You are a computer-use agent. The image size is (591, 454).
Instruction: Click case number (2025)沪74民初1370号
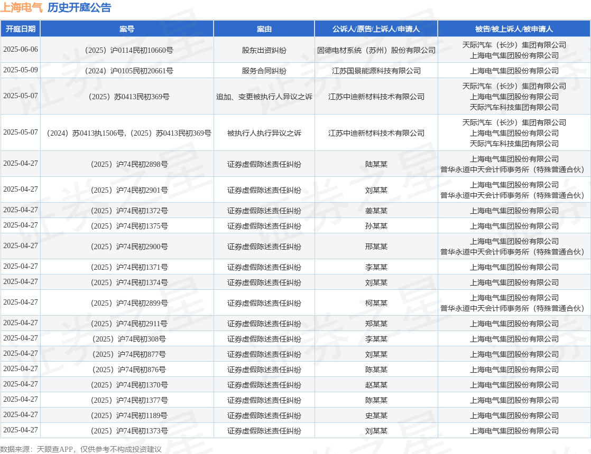point(127,385)
